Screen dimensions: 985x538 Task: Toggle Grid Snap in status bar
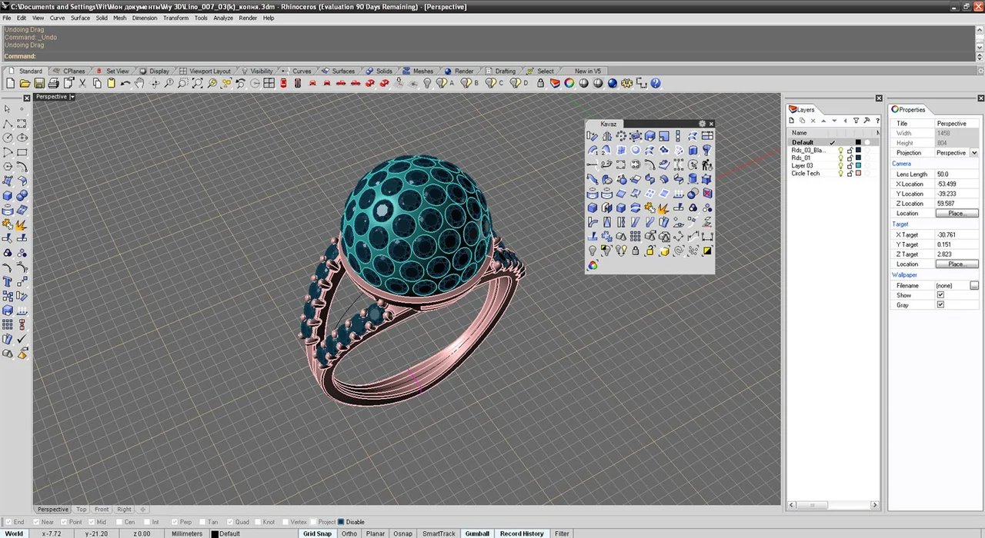coord(317,533)
